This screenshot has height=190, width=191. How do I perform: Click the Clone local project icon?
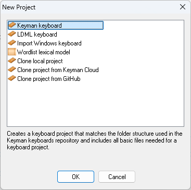click(x=12, y=61)
